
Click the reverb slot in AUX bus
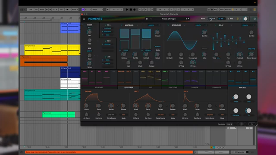coord(107,63)
